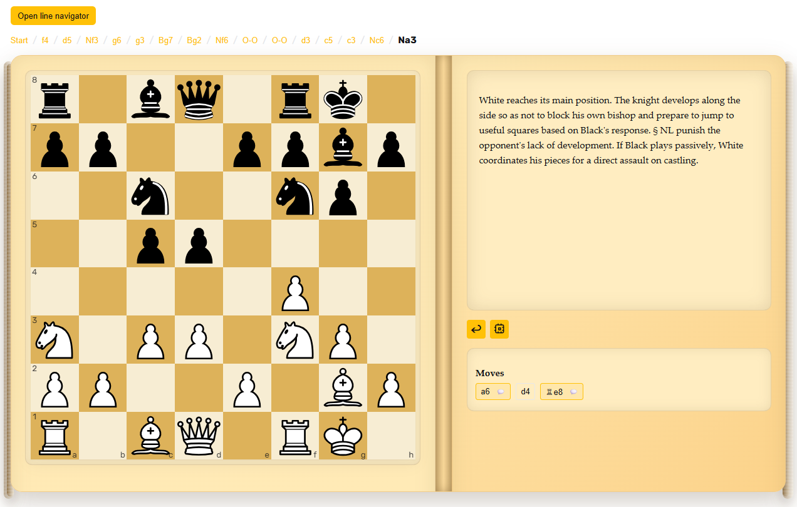
Task: Jump to Start in the move breadcrumb
Action: (x=19, y=41)
